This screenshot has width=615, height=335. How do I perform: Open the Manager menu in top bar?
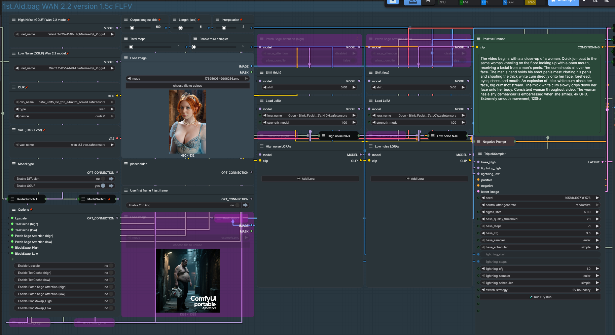(x=563, y=2)
